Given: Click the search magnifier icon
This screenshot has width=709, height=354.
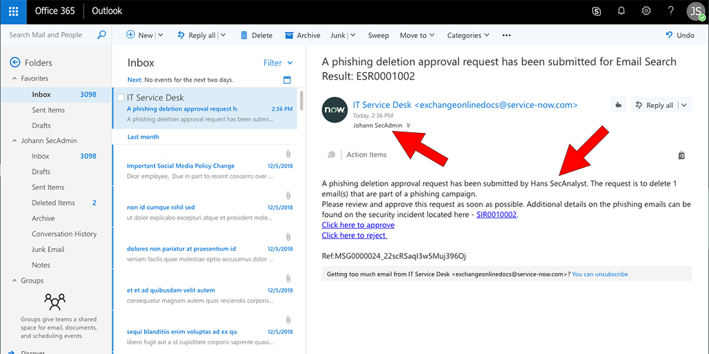Looking at the screenshot, I should coord(101,35).
